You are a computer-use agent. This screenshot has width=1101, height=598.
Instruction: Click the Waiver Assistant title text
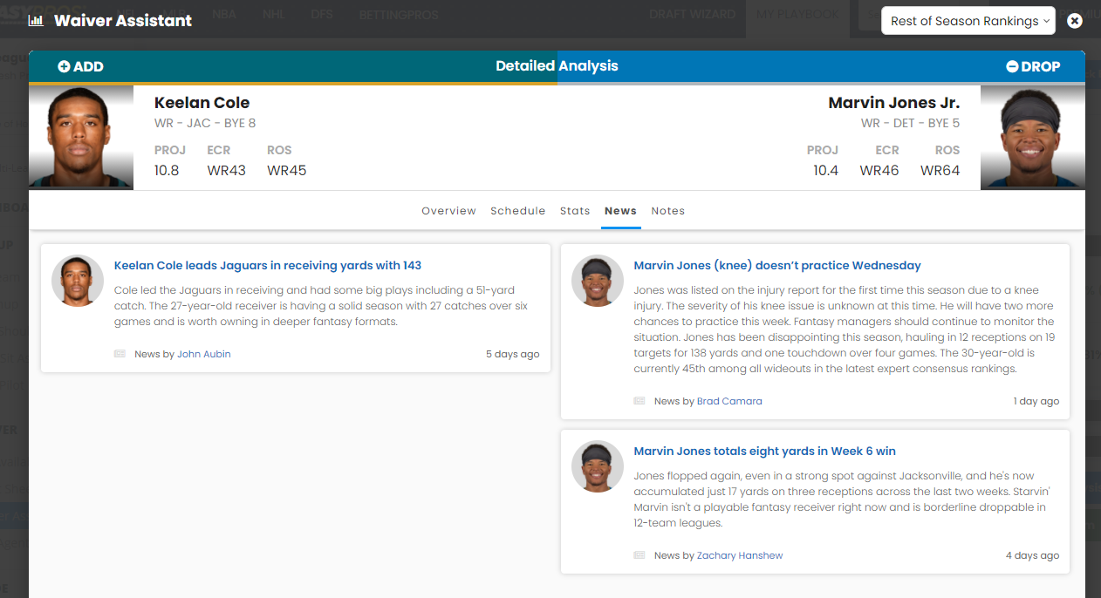click(x=123, y=20)
